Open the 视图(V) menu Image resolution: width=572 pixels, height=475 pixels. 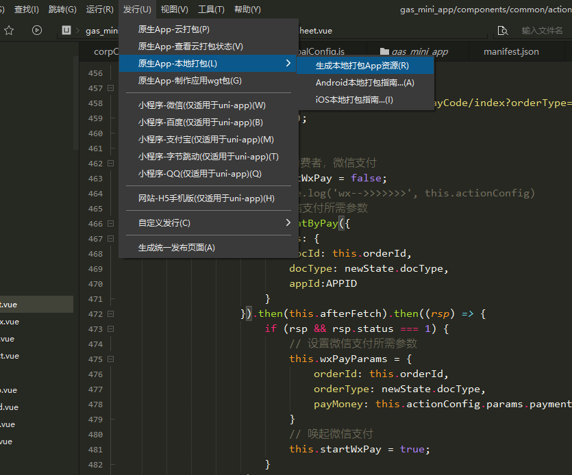(x=175, y=10)
